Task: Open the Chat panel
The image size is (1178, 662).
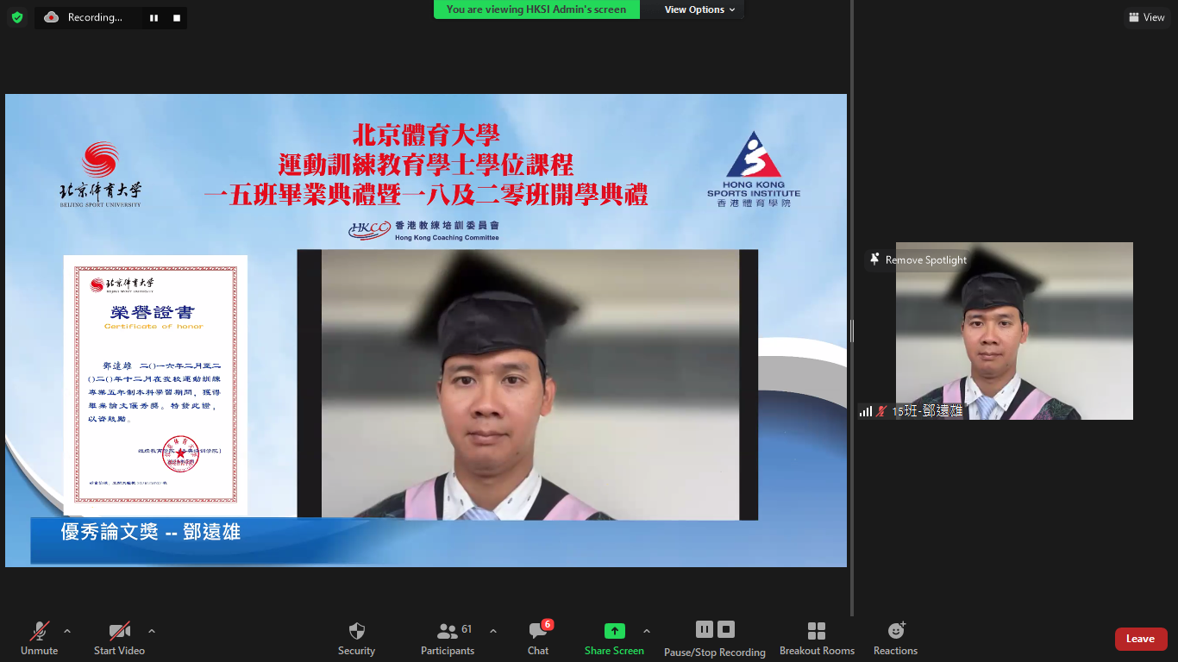Action: tap(538, 639)
